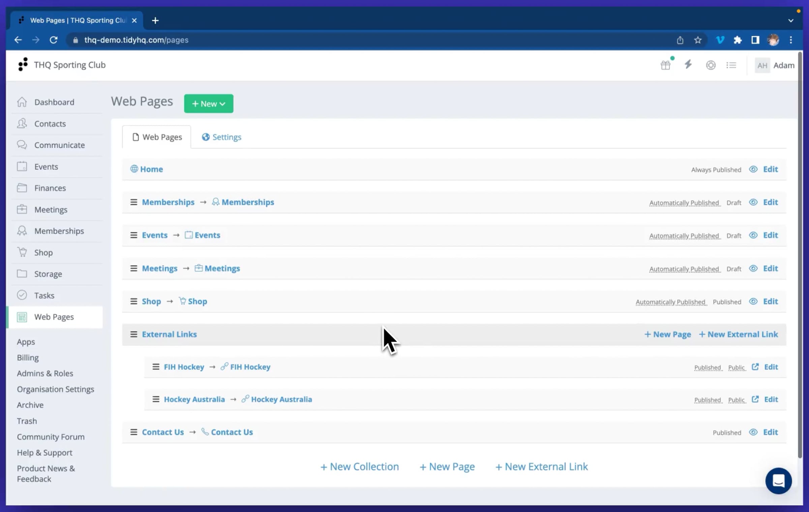Click the page vertical scrollbar
The height and width of the screenshot is (512, 809).
click(x=800, y=255)
